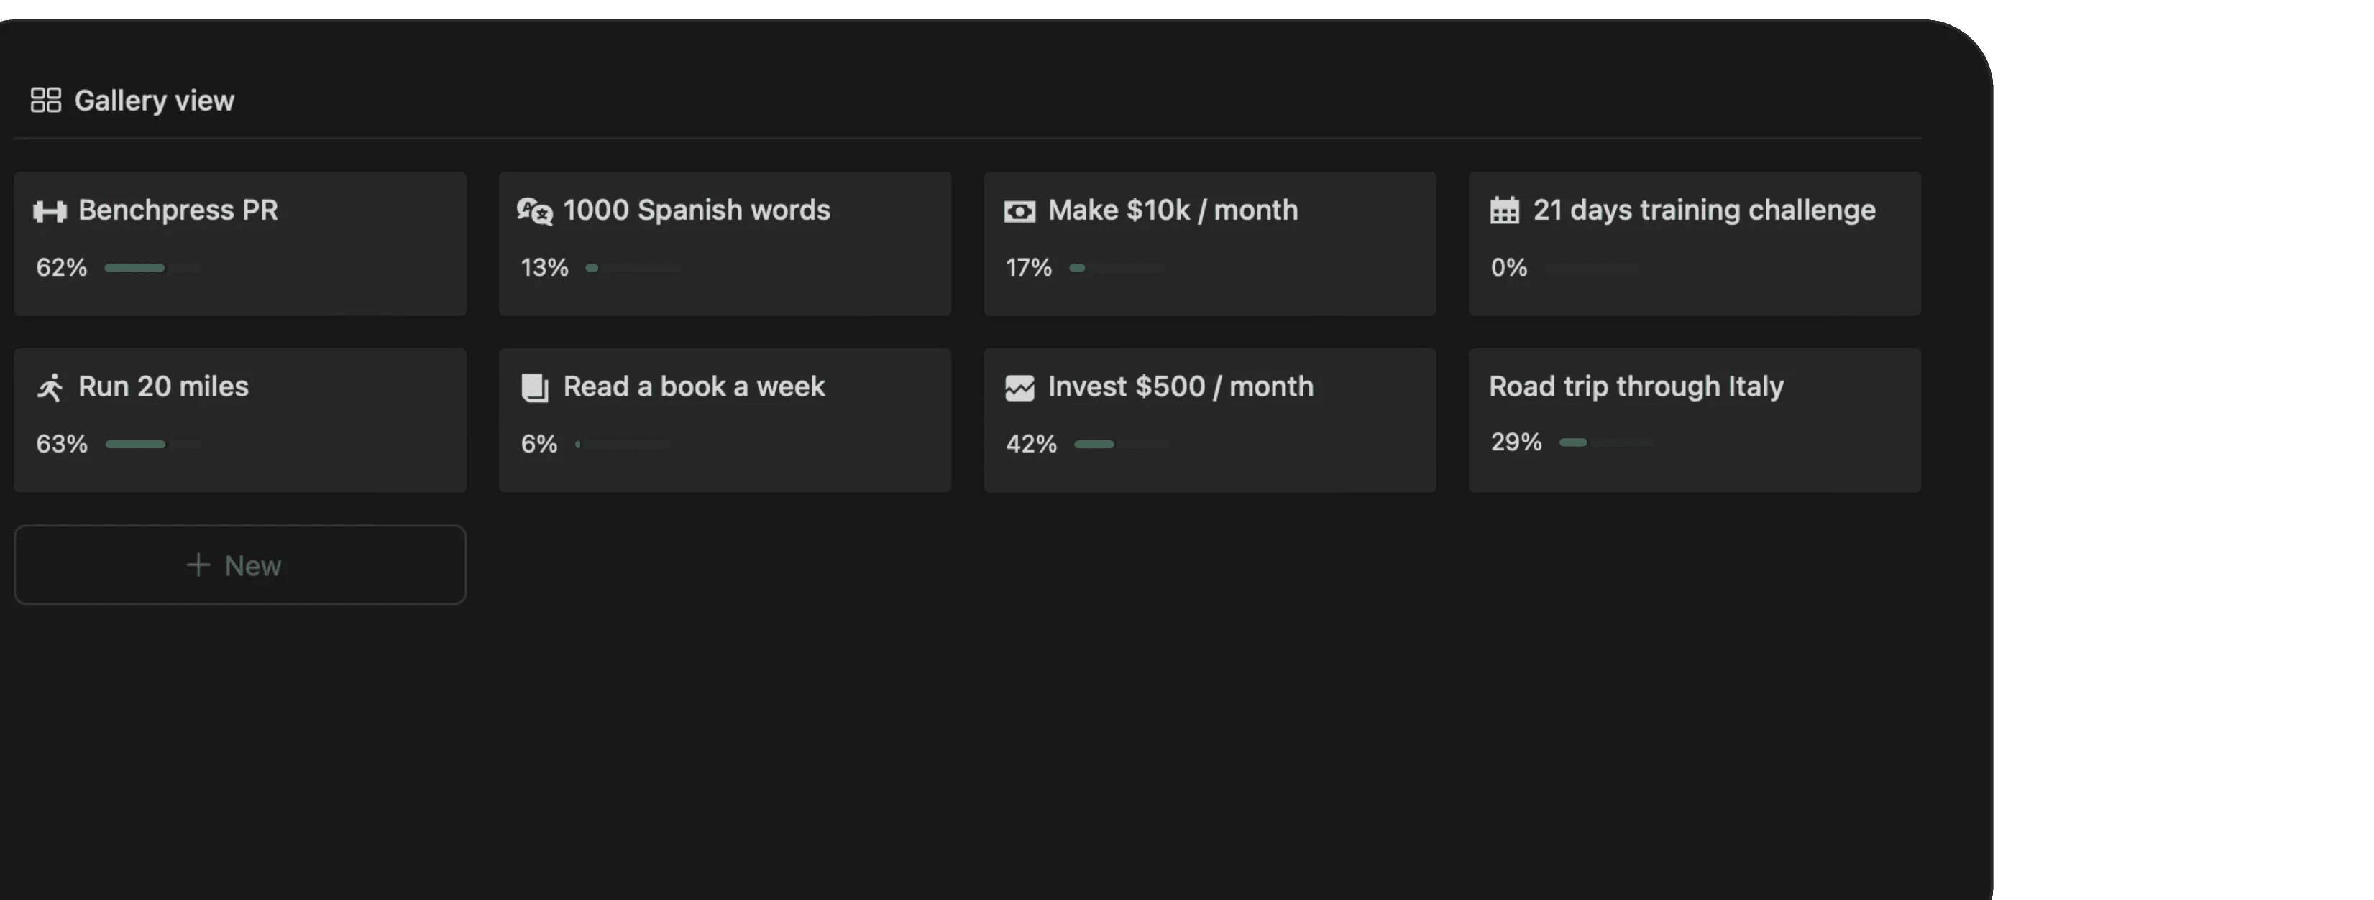This screenshot has width=2374, height=900.
Task: Click the 0% value on 21 days training challenge
Action: tap(1510, 268)
